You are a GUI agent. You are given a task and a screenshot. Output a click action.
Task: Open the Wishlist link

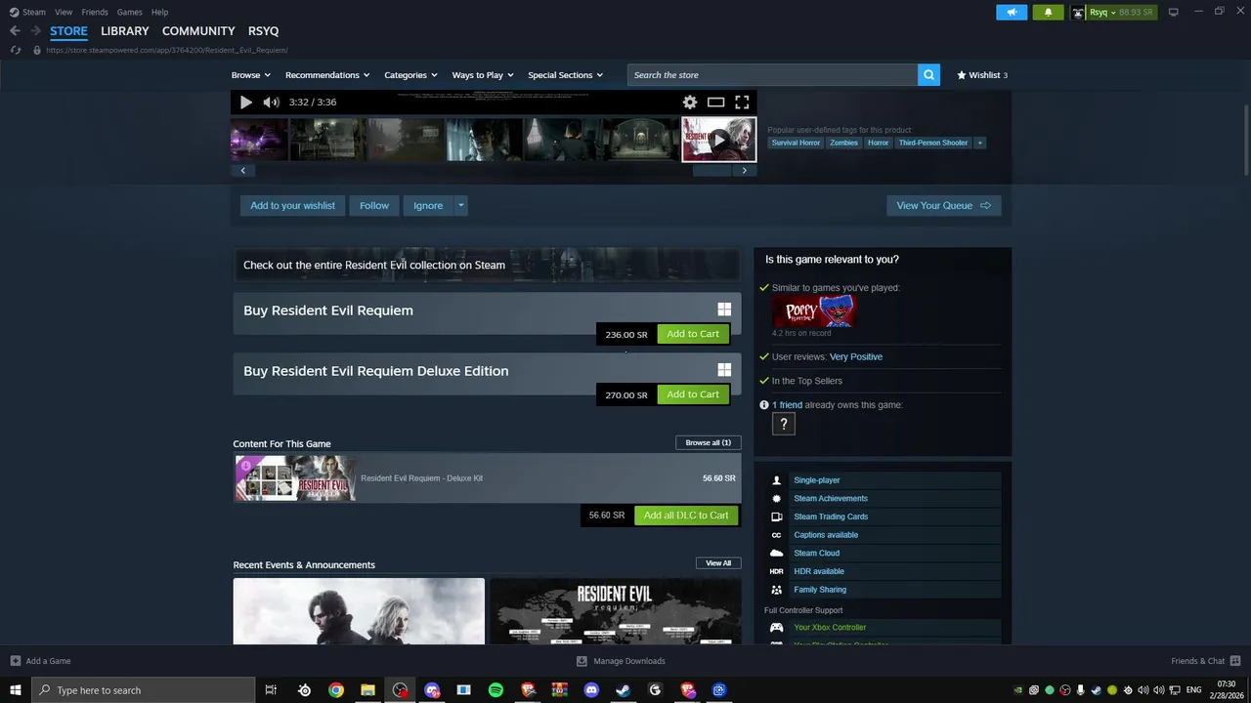pyautogui.click(x=982, y=75)
